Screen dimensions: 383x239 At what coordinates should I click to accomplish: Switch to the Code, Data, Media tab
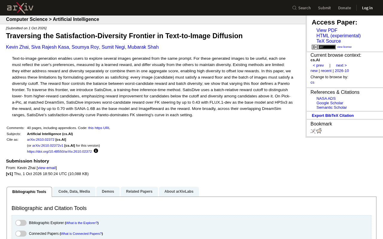74,191
